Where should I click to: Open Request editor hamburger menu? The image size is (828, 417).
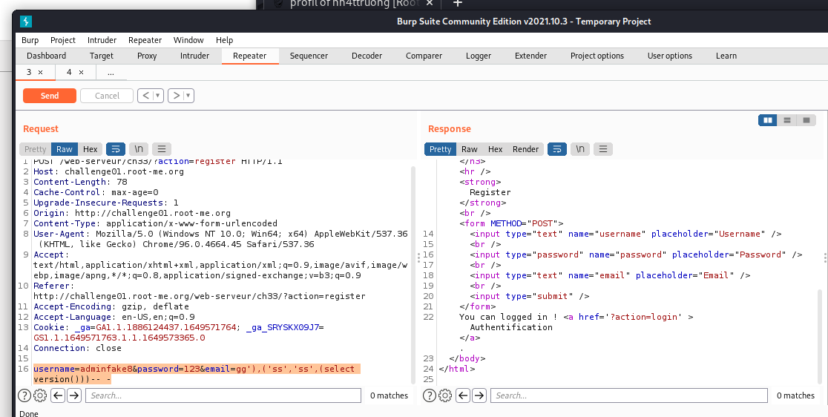(x=162, y=149)
